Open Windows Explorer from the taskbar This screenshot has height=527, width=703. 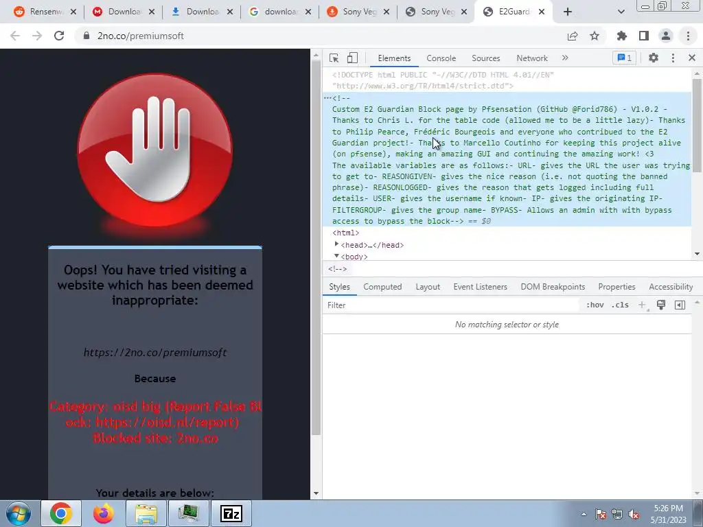point(146,513)
